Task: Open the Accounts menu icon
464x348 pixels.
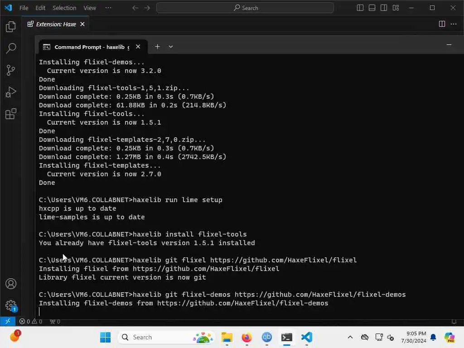Action: (x=11, y=284)
